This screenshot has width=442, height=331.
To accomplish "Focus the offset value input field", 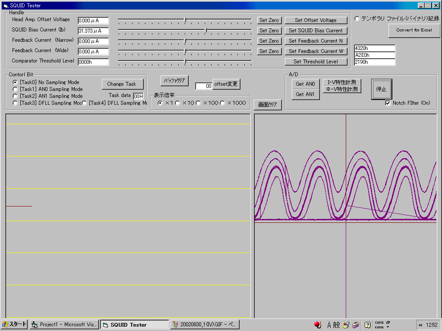I will point(204,86).
